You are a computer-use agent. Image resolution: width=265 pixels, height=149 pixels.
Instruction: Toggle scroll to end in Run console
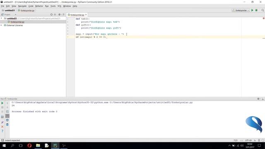7,116
